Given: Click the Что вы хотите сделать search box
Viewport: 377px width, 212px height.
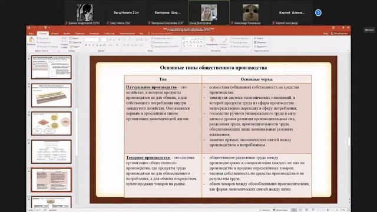Looking at the screenshot, I should (160, 34).
